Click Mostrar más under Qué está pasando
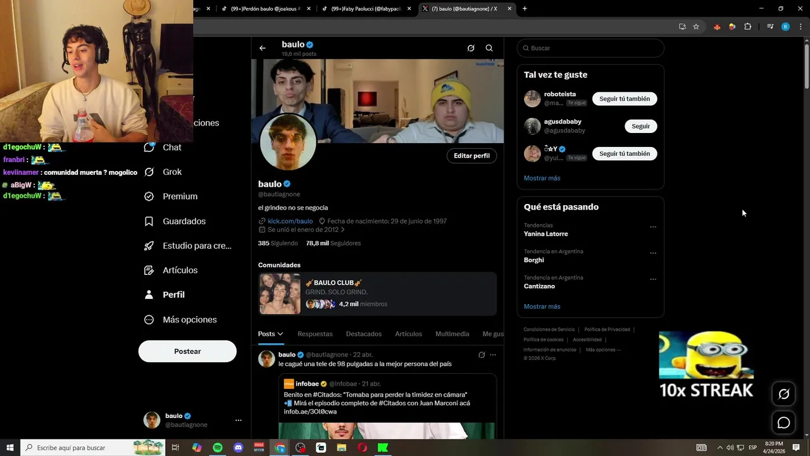Image resolution: width=810 pixels, height=456 pixels. (x=542, y=307)
